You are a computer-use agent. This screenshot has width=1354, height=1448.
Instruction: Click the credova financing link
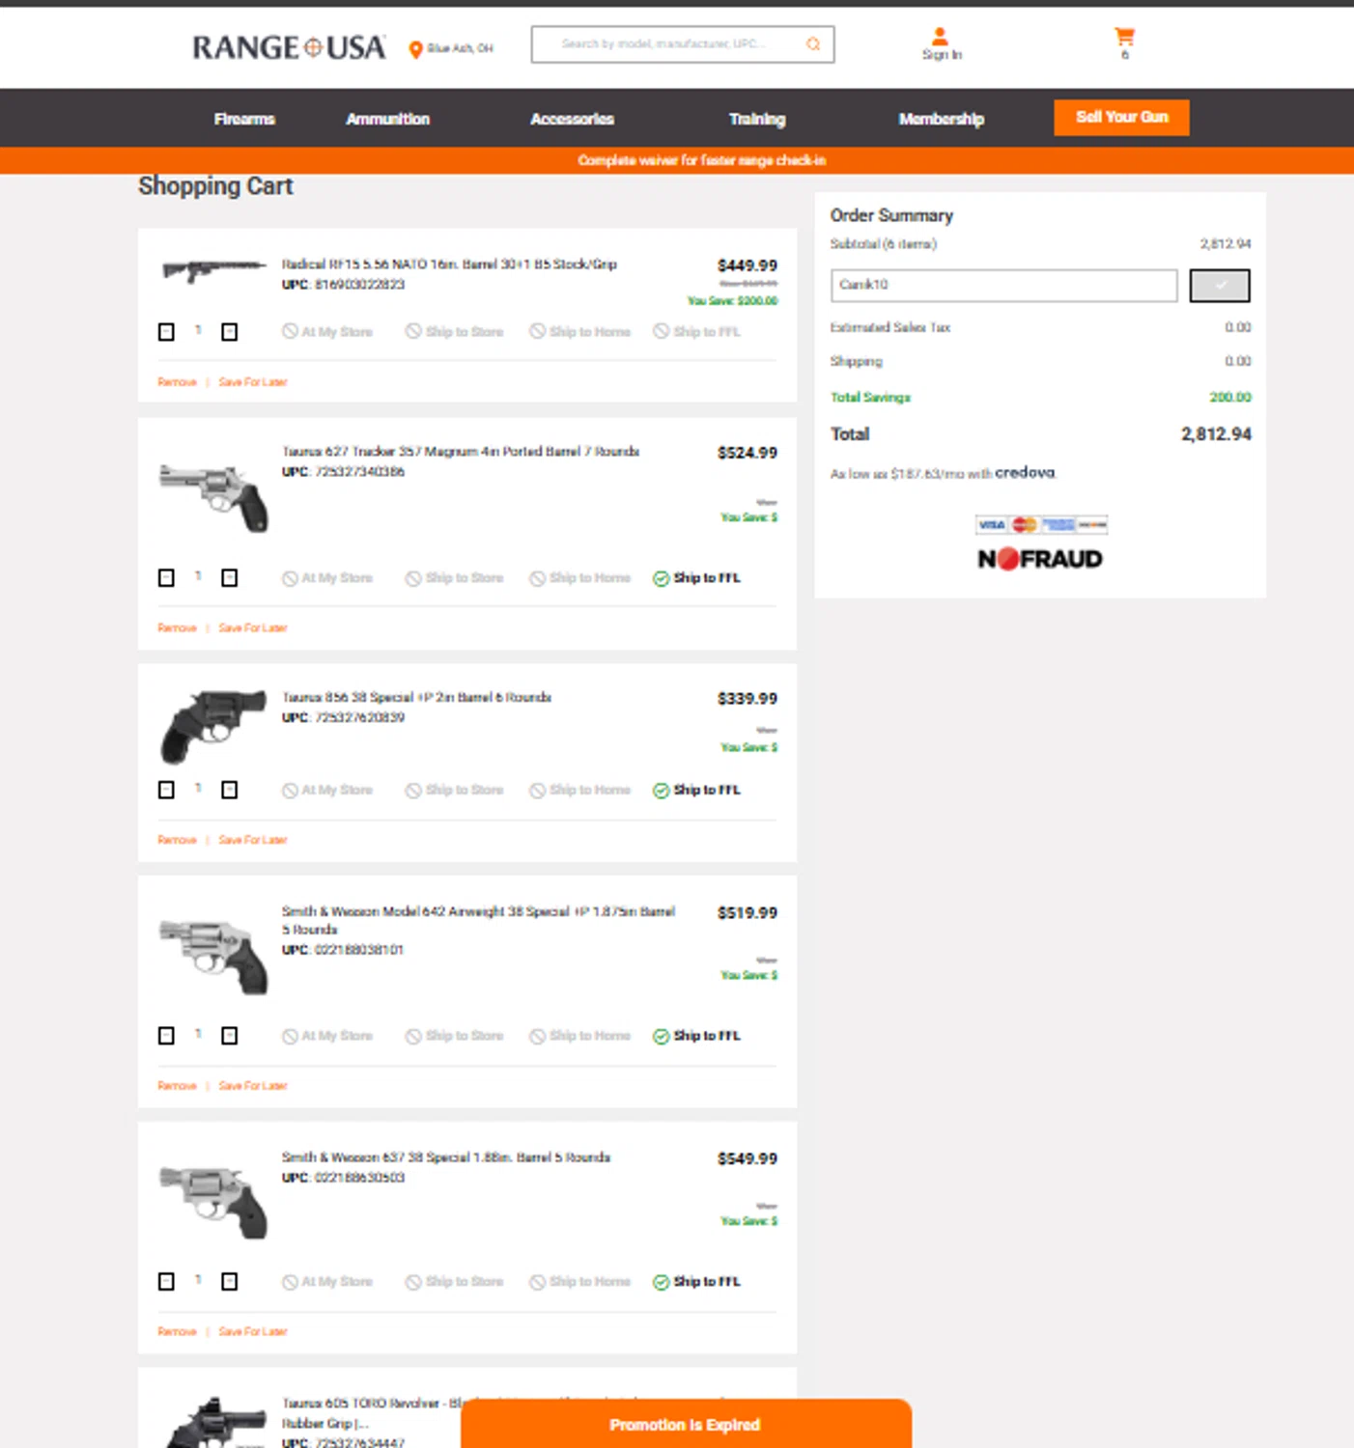point(1025,472)
